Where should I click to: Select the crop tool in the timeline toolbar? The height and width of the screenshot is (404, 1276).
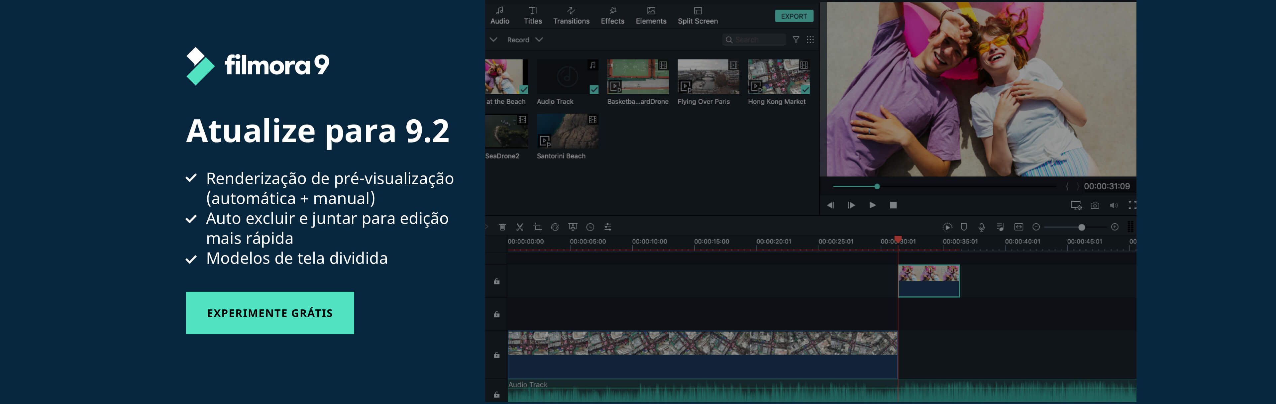point(537,227)
